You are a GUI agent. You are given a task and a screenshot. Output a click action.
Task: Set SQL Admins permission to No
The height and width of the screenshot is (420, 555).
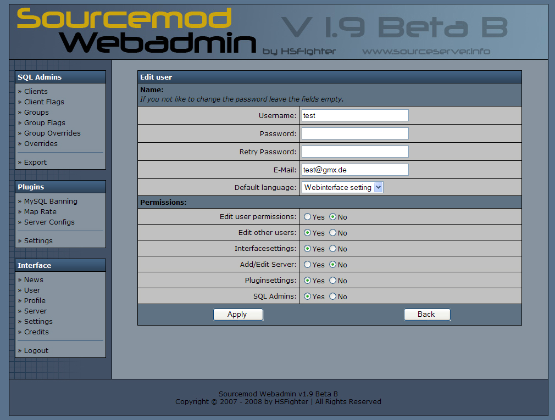coord(332,296)
